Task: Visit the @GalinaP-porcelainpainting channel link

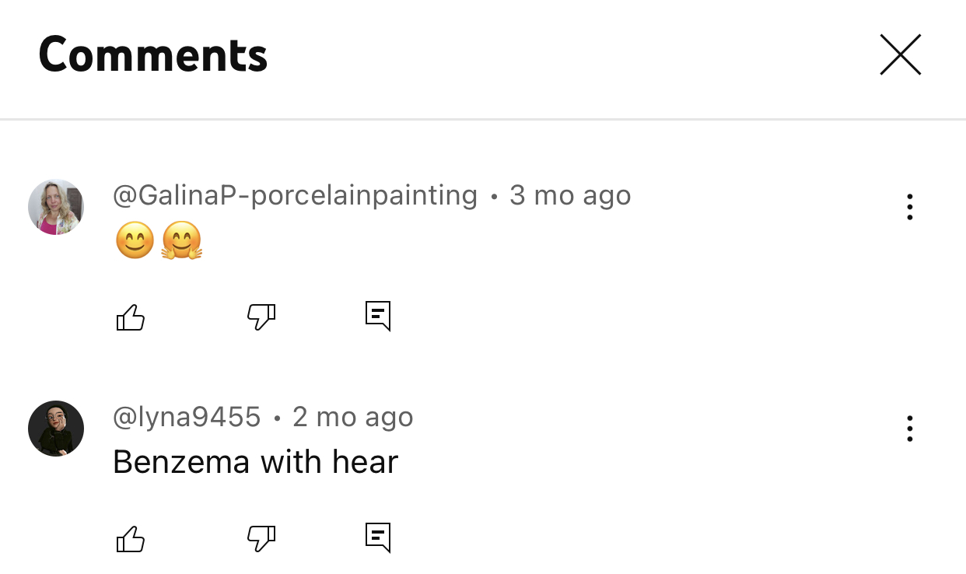Action: 295,195
